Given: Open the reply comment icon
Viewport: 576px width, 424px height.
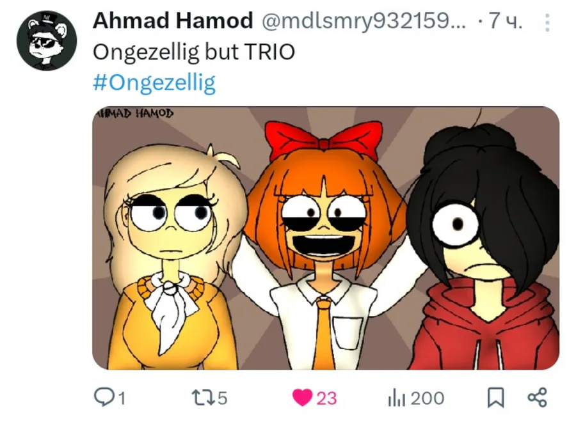Looking at the screenshot, I should [x=104, y=397].
